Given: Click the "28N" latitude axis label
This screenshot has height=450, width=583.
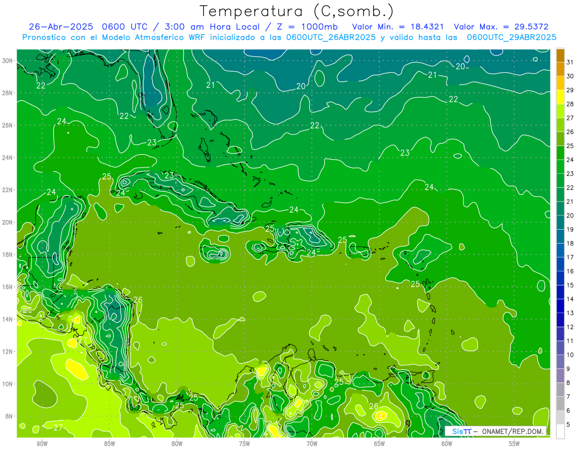Looking at the screenshot, I should (7, 93).
